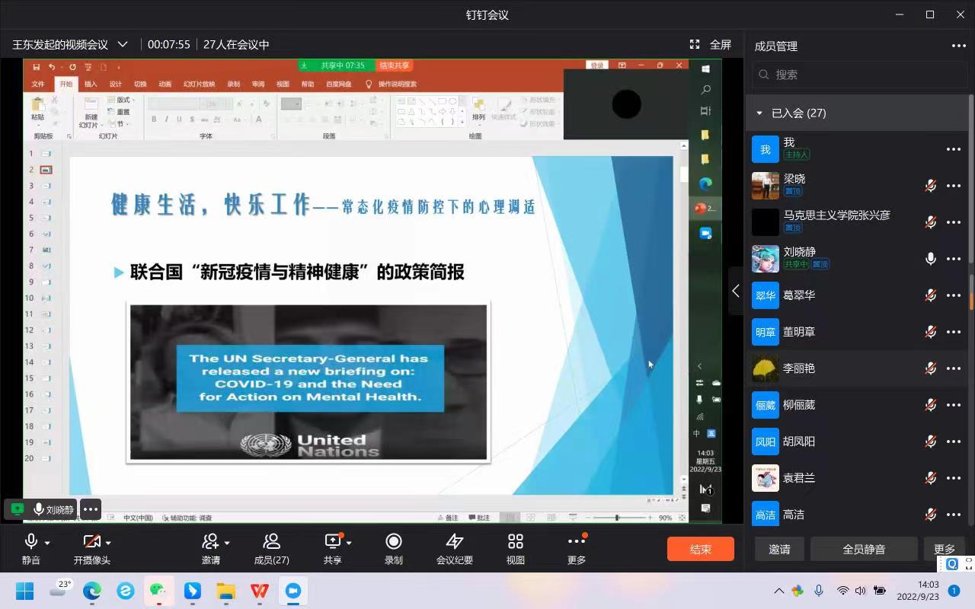Select 动画 tab in shared PowerPoint
This screenshot has width=975, height=609.
165,84
